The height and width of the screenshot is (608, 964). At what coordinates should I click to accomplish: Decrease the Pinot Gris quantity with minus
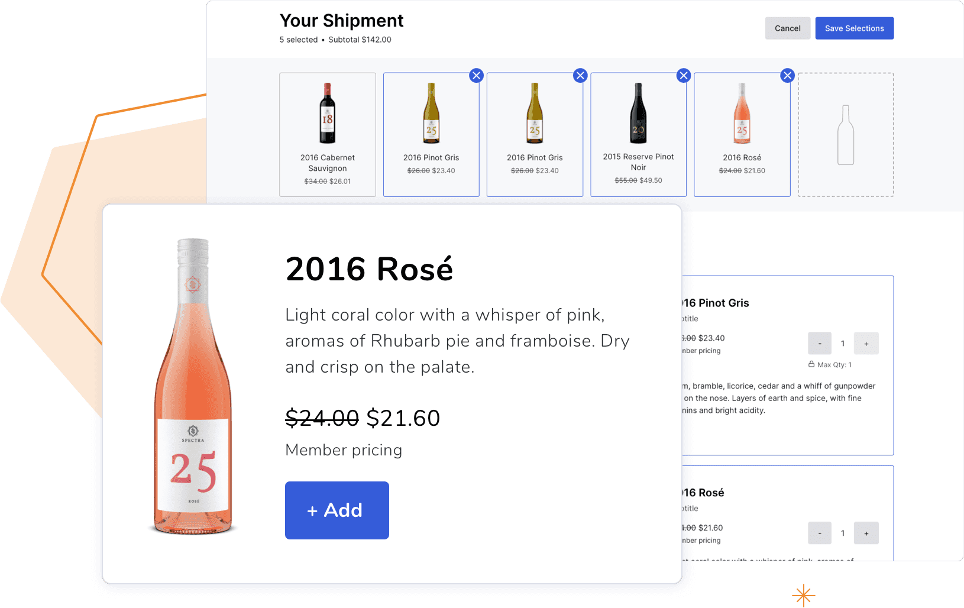820,344
